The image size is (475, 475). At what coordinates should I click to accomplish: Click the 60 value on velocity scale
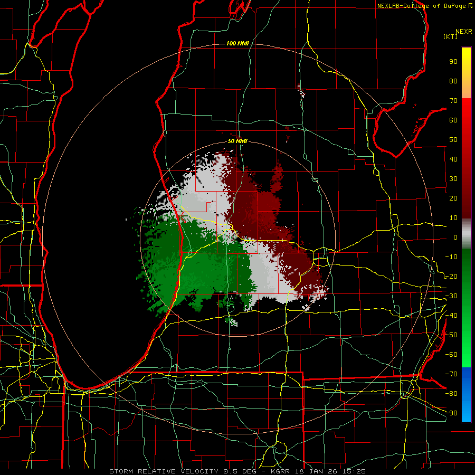pyautogui.click(x=453, y=120)
